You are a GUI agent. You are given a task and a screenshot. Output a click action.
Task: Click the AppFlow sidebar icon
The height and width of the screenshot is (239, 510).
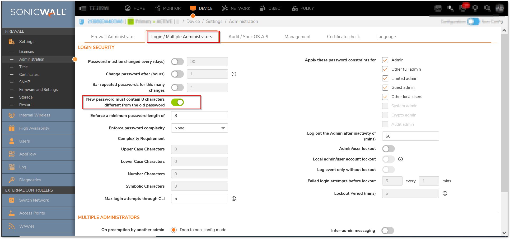tap(11, 154)
